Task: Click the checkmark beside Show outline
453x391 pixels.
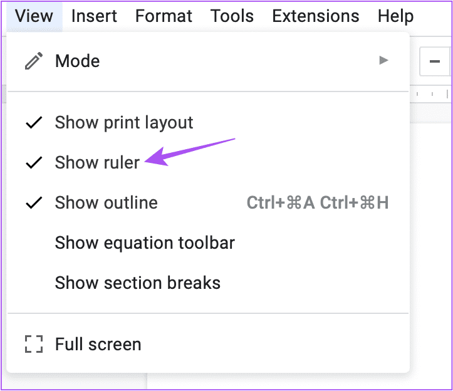Action: [x=34, y=202]
